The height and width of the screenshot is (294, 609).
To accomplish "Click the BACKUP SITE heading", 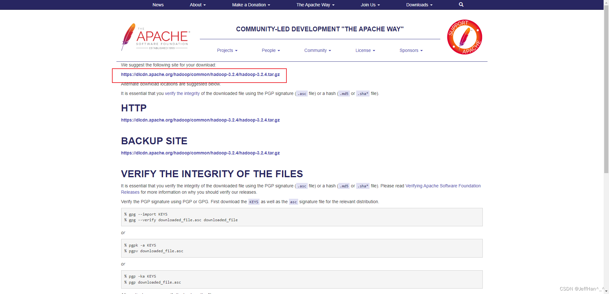I will point(154,141).
